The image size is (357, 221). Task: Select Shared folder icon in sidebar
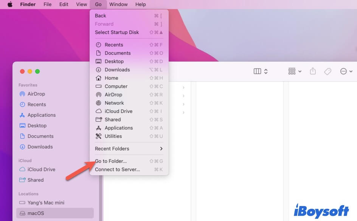click(22, 180)
